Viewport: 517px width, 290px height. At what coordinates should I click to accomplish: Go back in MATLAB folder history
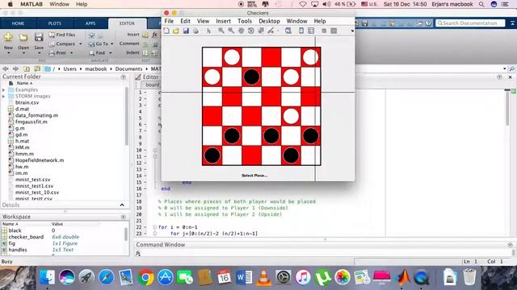click(6, 68)
